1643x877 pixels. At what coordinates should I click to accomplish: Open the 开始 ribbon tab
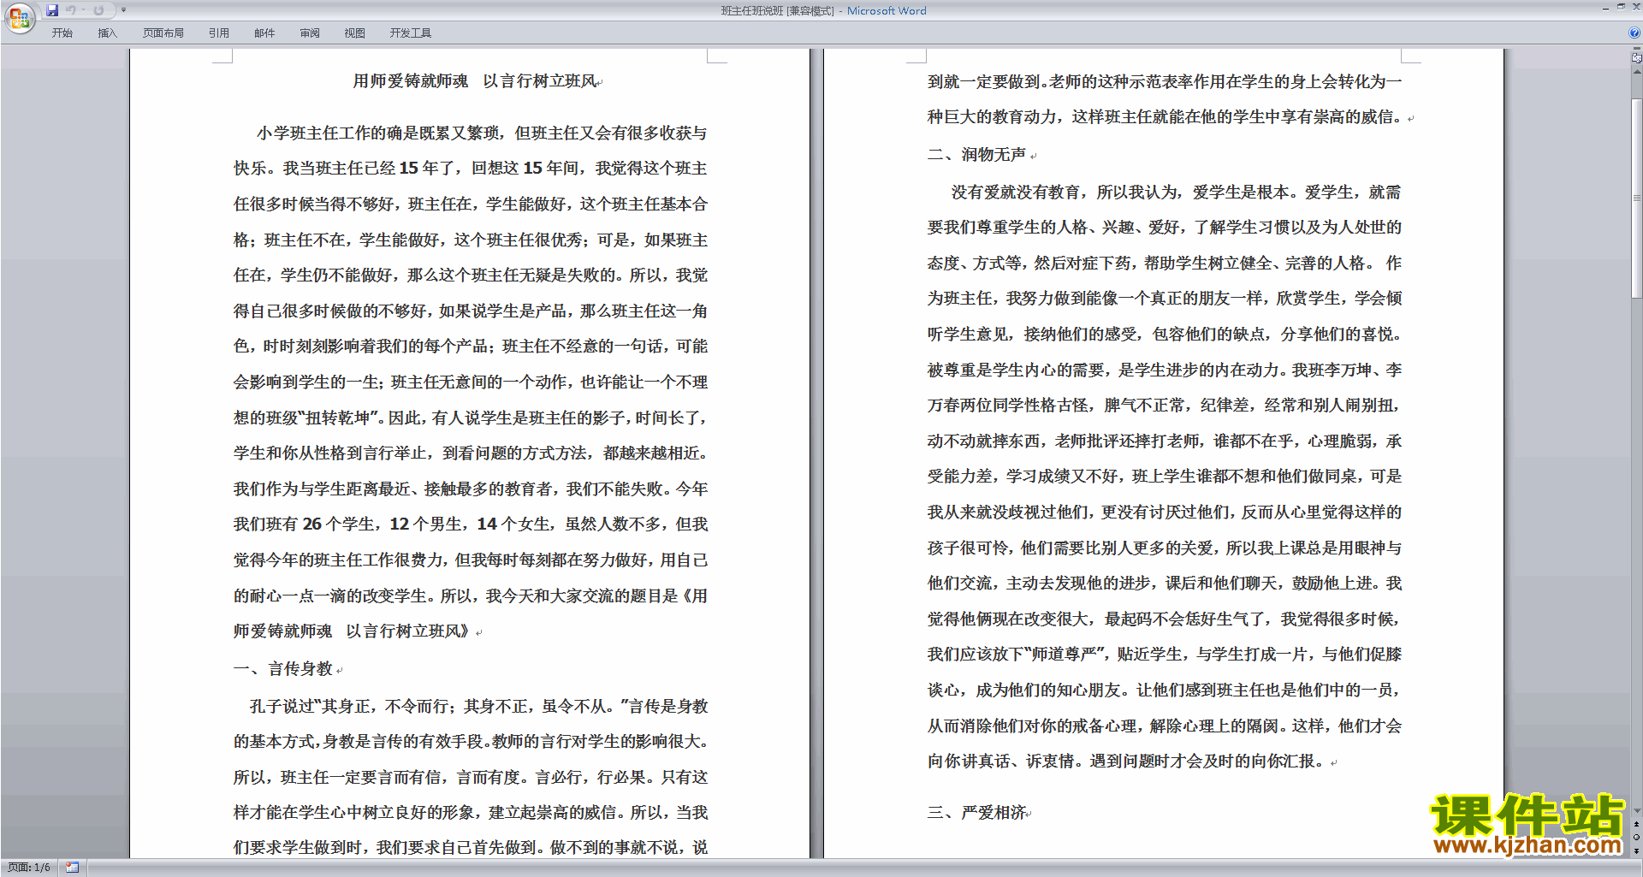pos(62,33)
